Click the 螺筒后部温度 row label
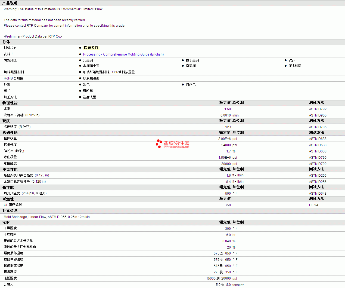 14,253
